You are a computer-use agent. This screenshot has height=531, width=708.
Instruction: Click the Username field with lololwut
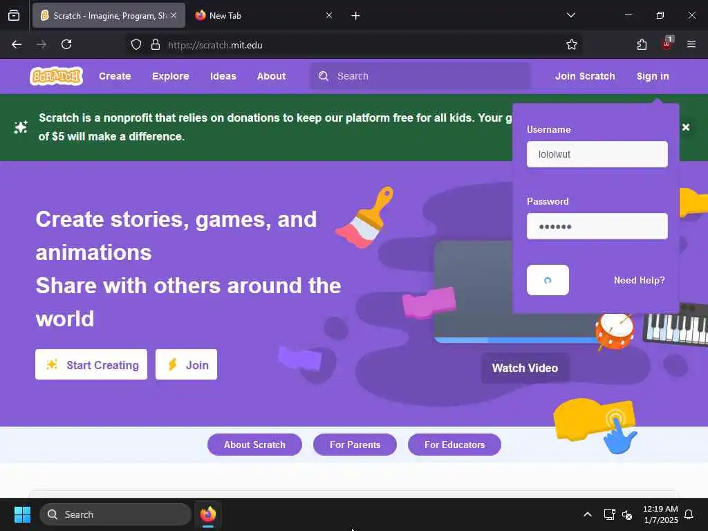[x=597, y=154]
